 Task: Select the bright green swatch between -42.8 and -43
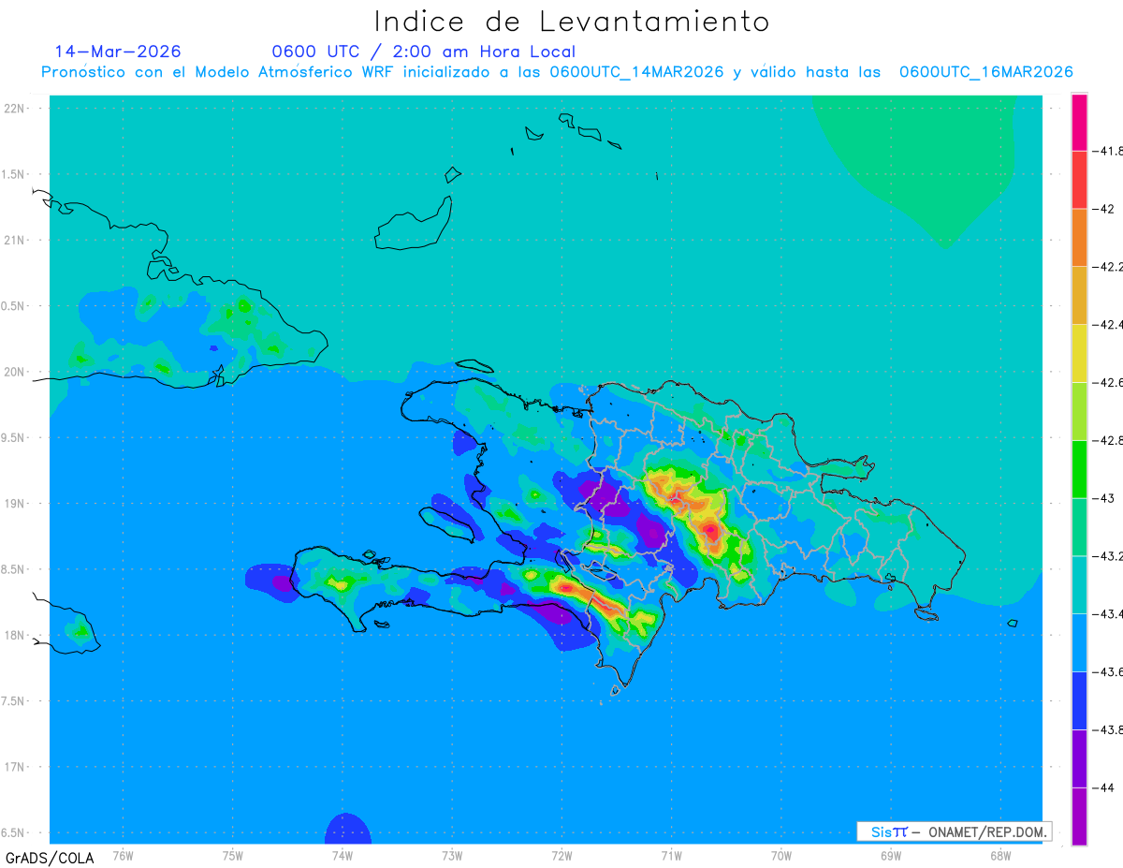(x=1079, y=469)
